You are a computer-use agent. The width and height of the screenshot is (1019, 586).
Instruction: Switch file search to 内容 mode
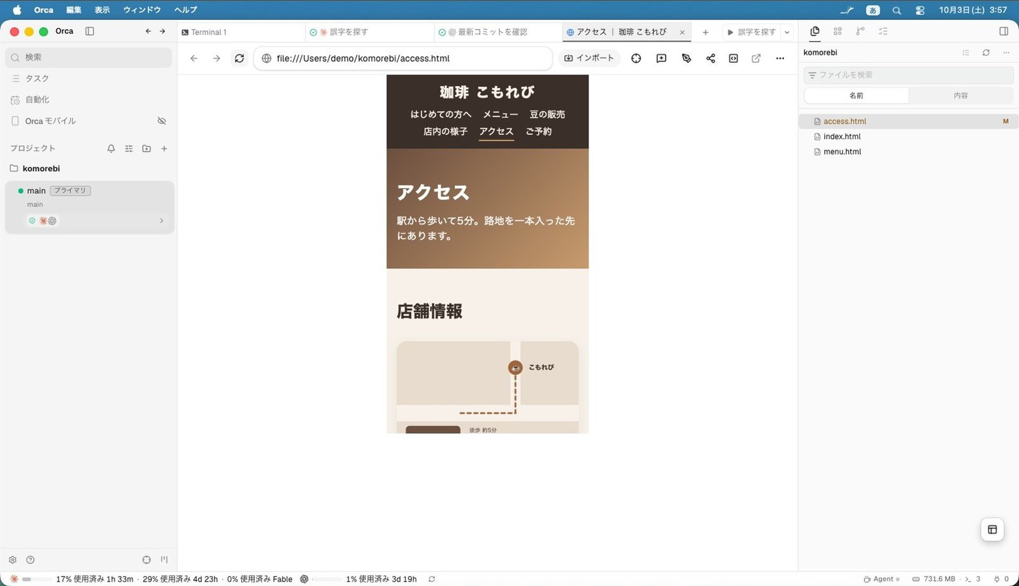[x=960, y=96]
